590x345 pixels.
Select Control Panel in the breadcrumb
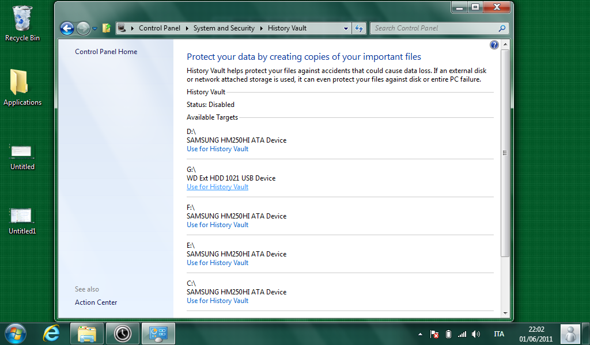160,28
